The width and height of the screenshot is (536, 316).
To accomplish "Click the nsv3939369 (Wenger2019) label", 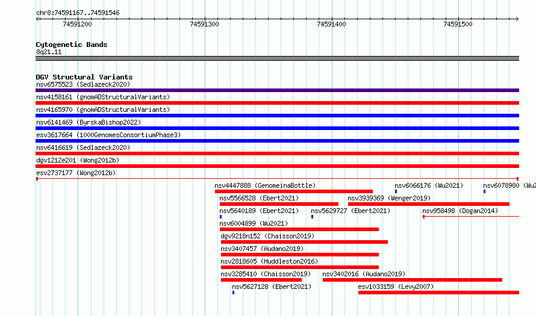I will [389, 198].
